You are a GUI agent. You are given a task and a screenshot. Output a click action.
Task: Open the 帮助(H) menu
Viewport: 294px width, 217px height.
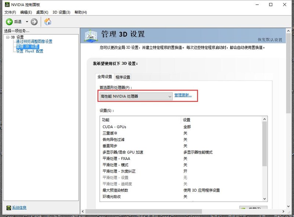[x=80, y=12]
